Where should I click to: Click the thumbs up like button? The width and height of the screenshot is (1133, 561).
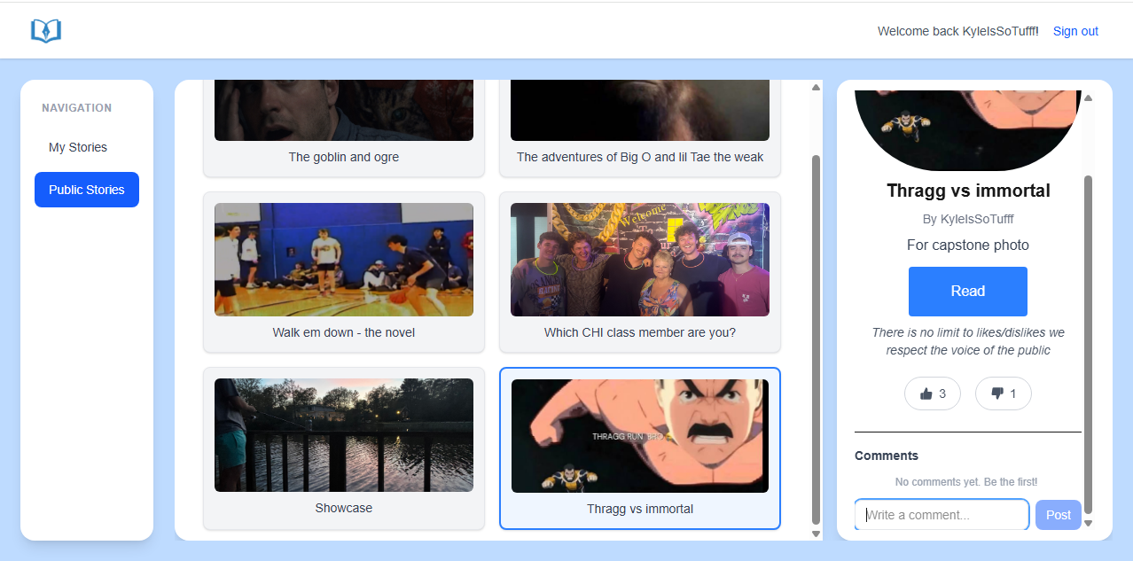pyautogui.click(x=933, y=393)
